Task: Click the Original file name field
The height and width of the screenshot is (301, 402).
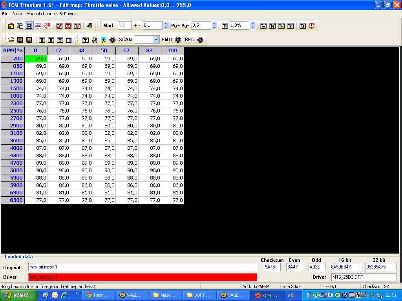Action: click(x=143, y=267)
